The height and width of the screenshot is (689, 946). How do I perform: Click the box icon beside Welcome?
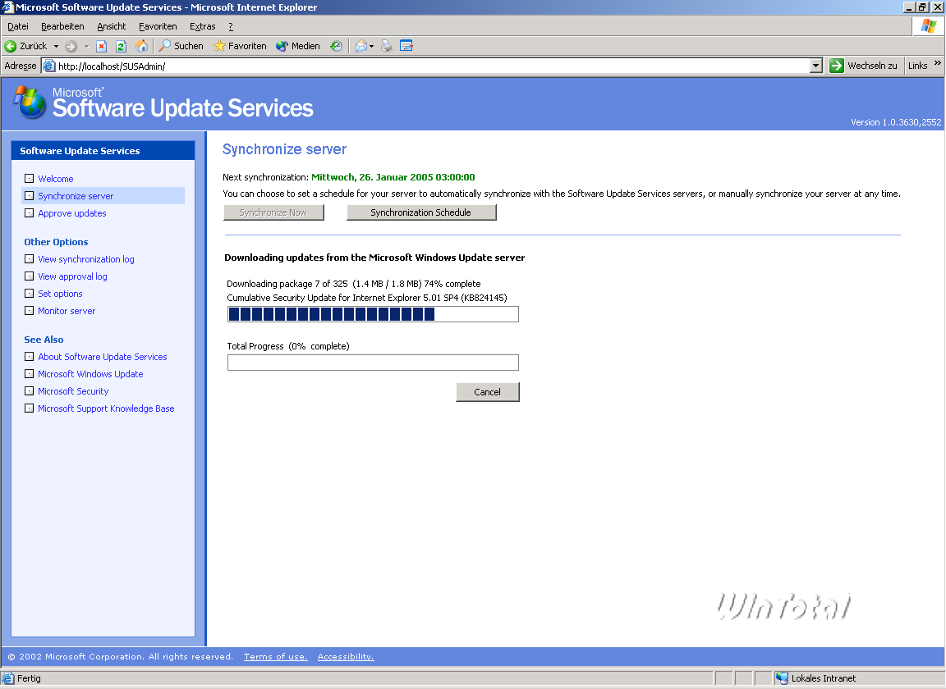[29, 179]
